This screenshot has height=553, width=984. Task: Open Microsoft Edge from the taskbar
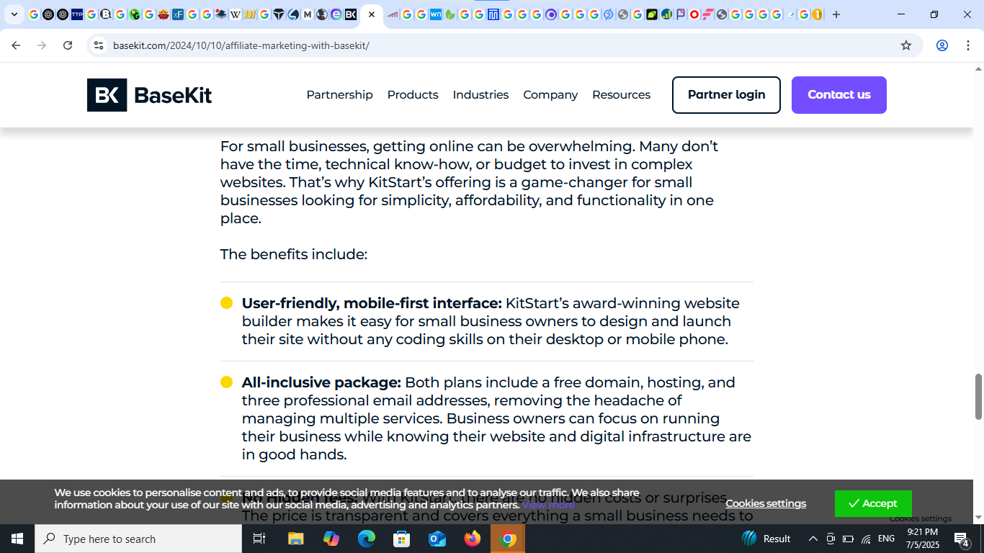(x=367, y=539)
